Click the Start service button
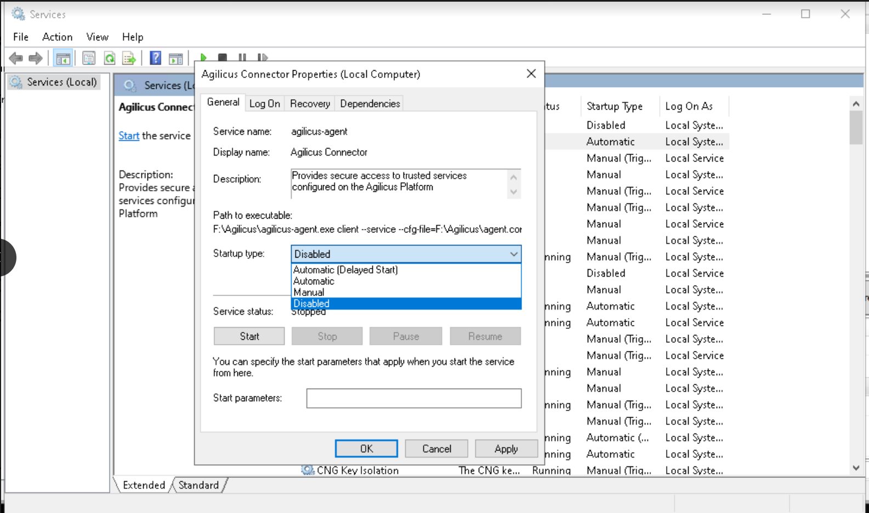This screenshot has width=869, height=513. coord(249,337)
